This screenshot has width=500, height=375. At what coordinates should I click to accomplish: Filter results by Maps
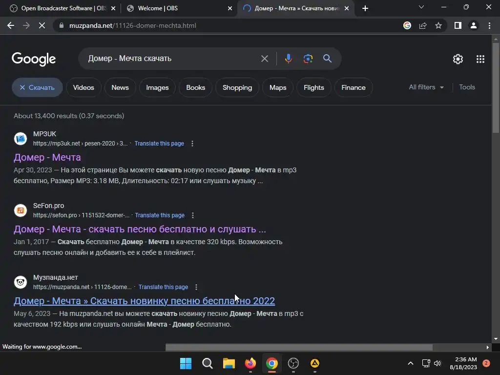tap(278, 87)
